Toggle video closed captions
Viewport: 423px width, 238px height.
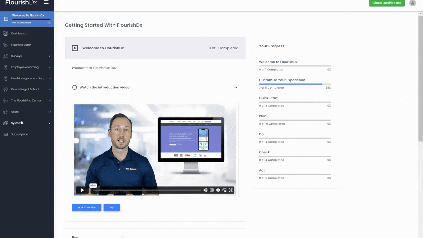(212, 190)
